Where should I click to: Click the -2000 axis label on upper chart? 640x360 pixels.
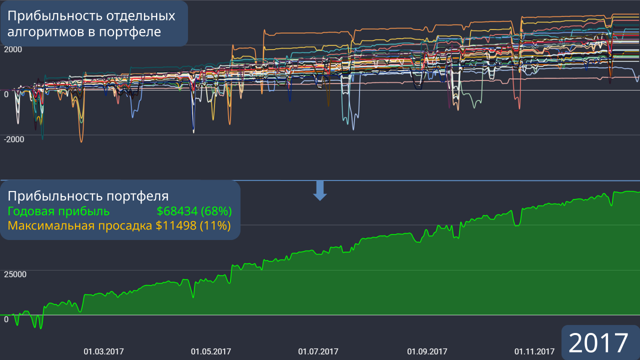click(x=14, y=139)
